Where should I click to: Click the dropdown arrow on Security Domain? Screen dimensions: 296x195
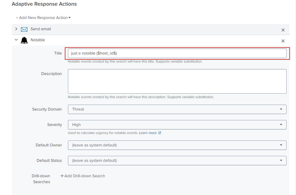click(282, 109)
